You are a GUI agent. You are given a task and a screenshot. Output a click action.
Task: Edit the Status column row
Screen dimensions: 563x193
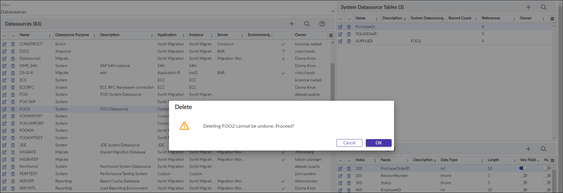tap(340, 183)
